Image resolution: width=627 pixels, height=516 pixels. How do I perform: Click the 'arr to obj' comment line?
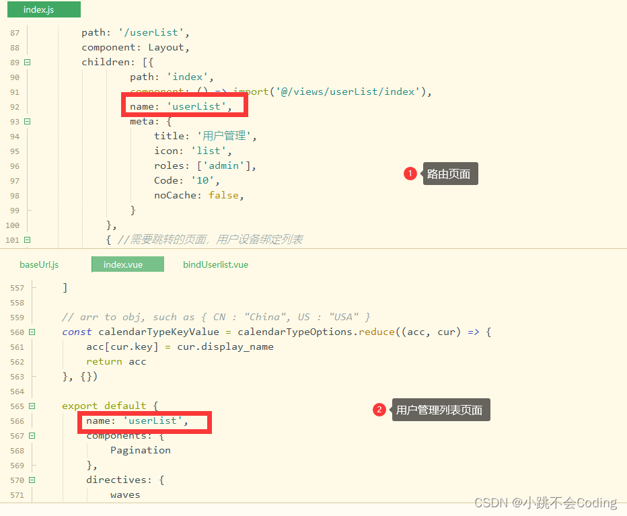(217, 317)
